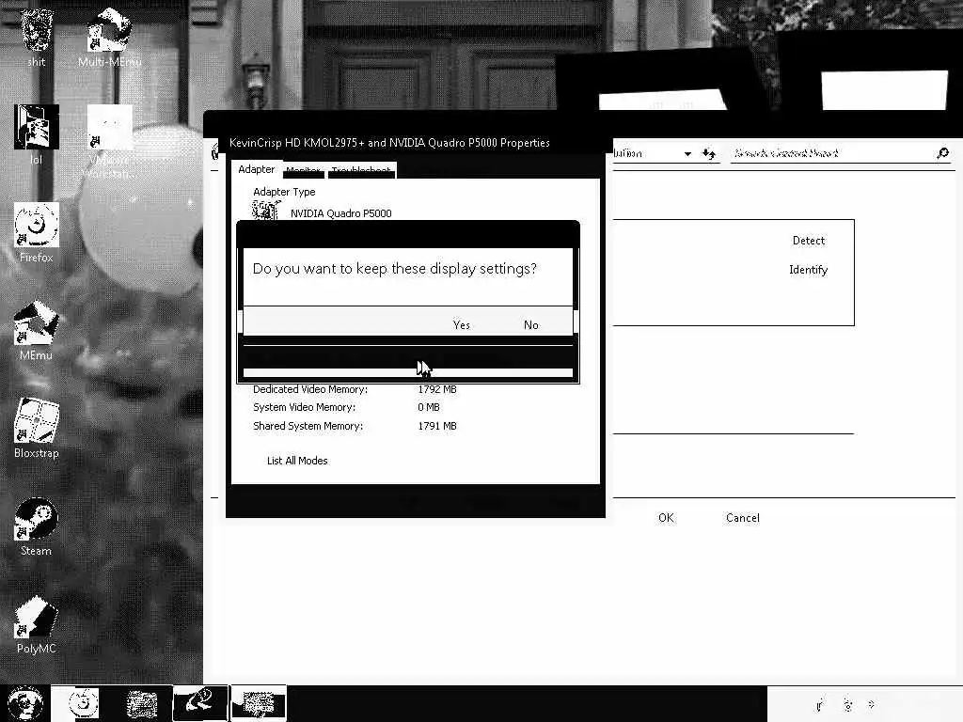Select the PolyMC desktop shortcut

(37, 624)
